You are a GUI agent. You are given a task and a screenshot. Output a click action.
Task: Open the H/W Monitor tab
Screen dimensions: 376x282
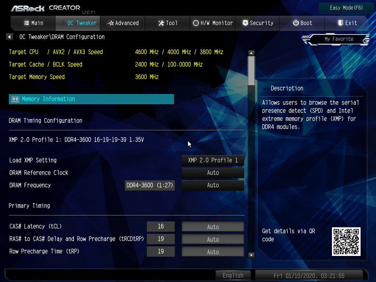(213, 23)
